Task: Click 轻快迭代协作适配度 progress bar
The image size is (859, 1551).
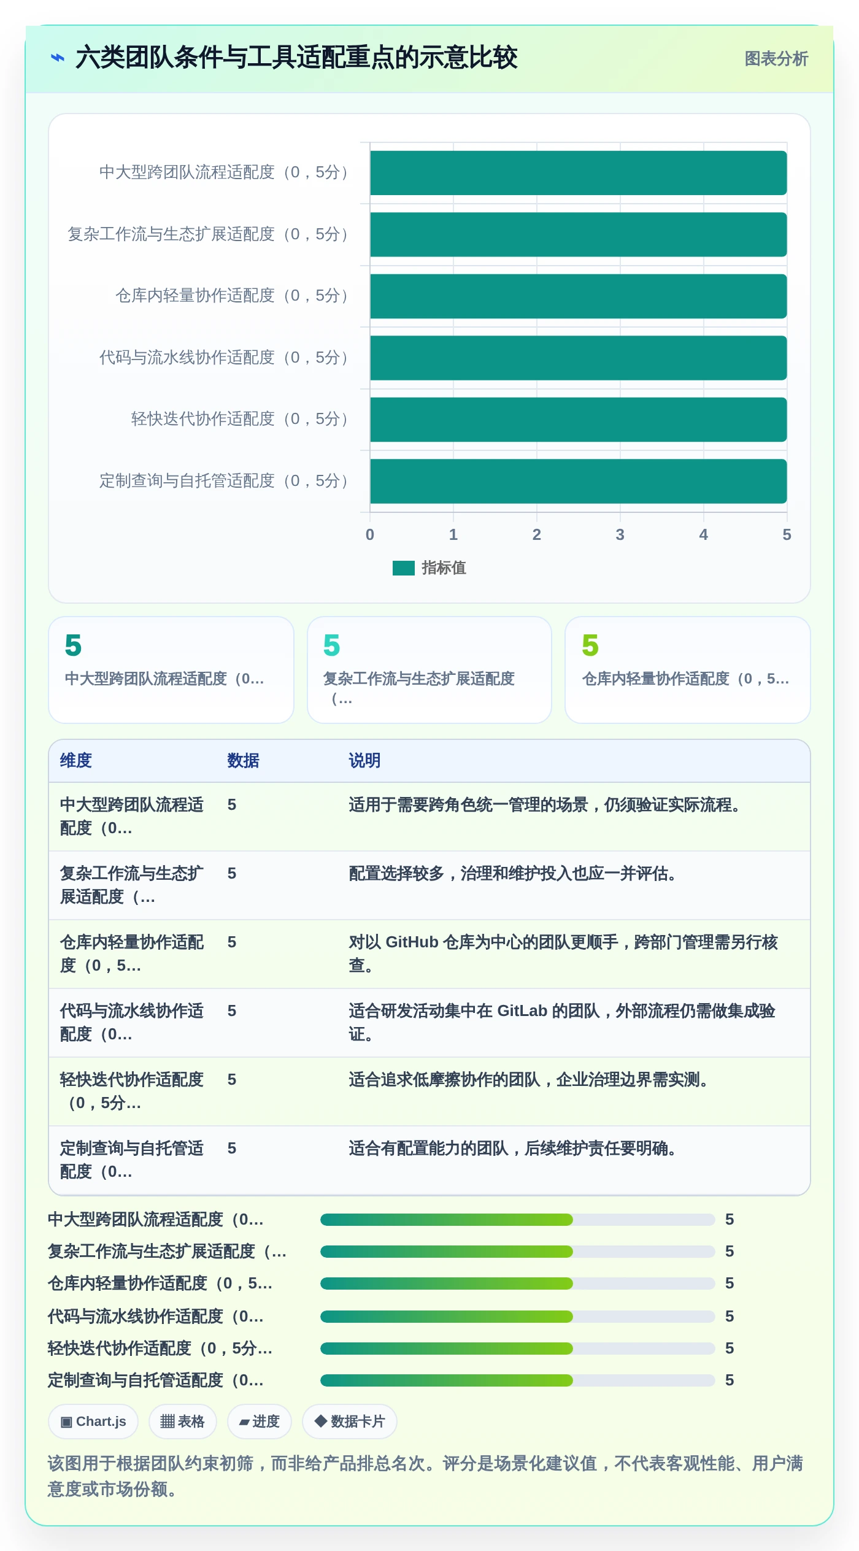Action: tap(517, 1349)
